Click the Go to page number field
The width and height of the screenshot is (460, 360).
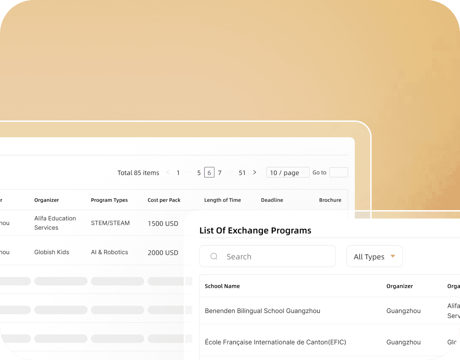[x=339, y=172]
